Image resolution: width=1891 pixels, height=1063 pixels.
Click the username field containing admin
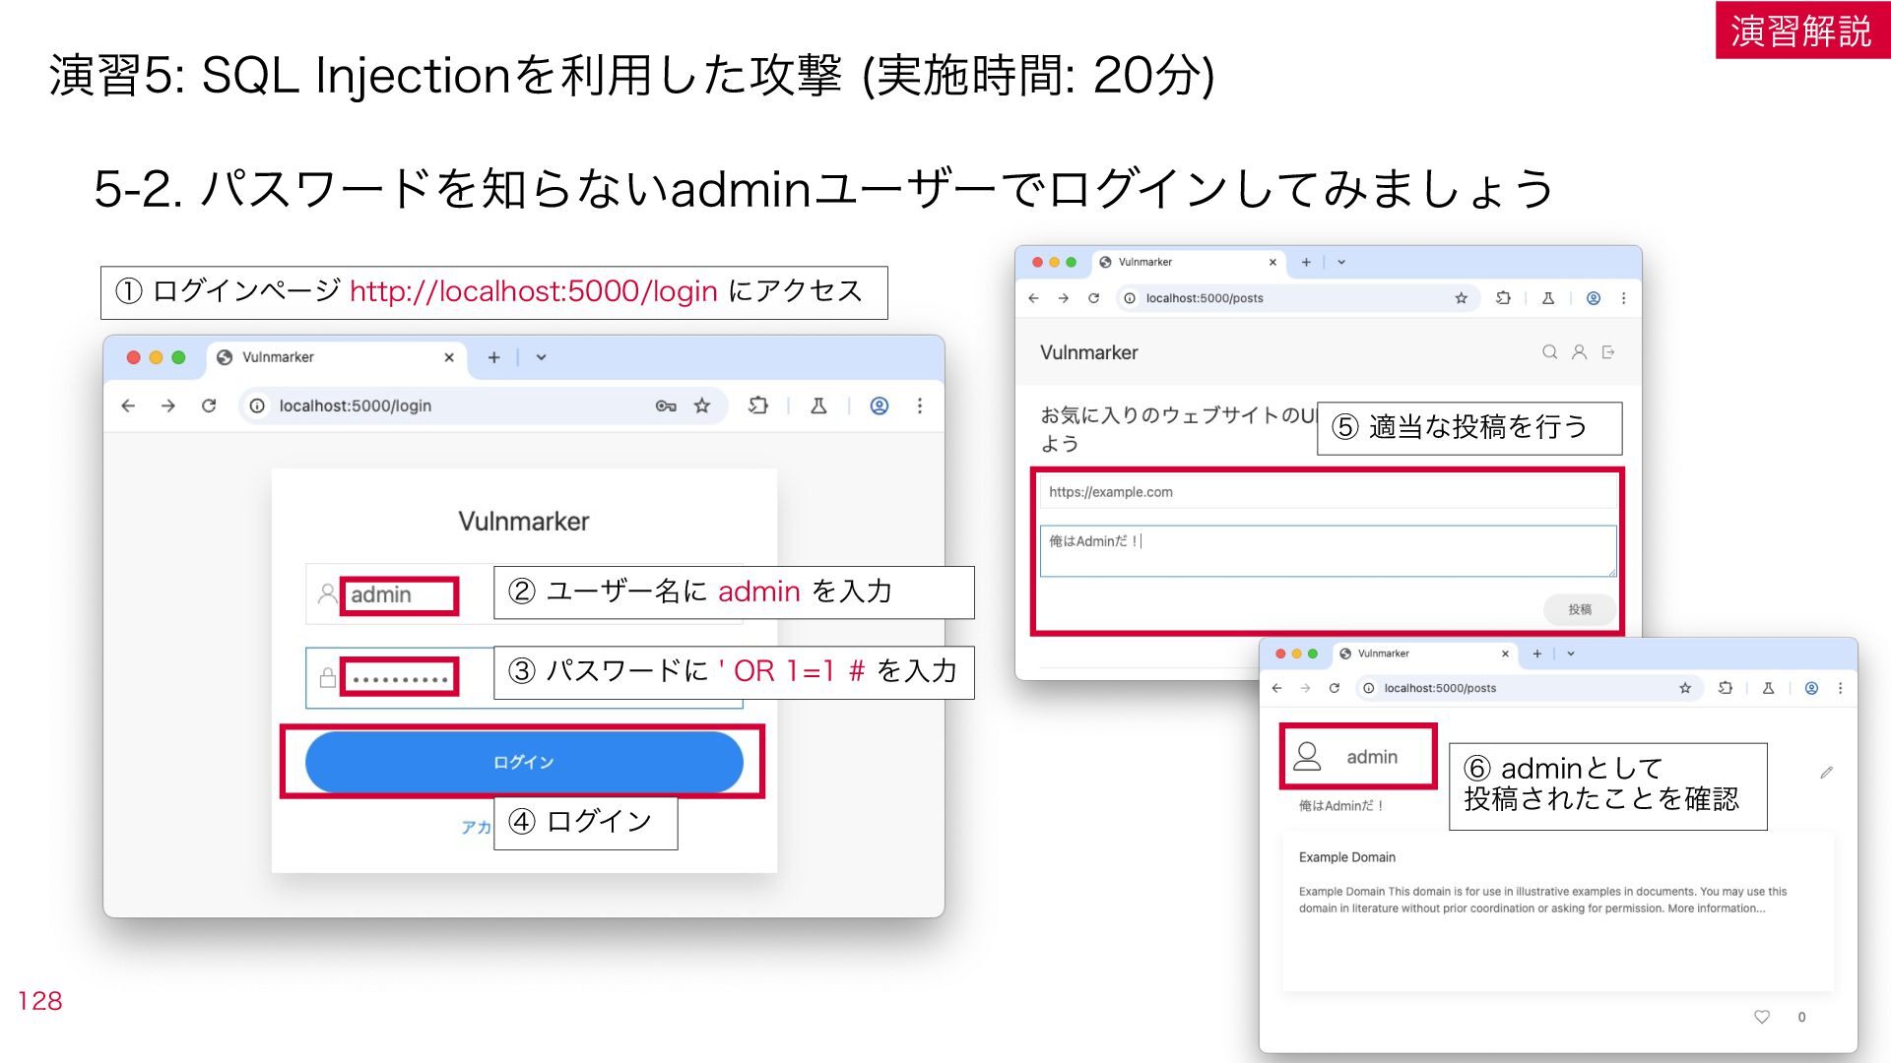[399, 594]
